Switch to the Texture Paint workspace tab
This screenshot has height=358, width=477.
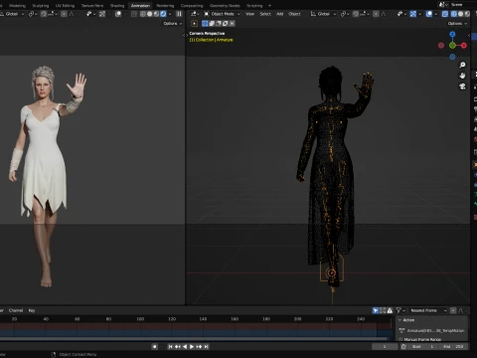[92, 6]
